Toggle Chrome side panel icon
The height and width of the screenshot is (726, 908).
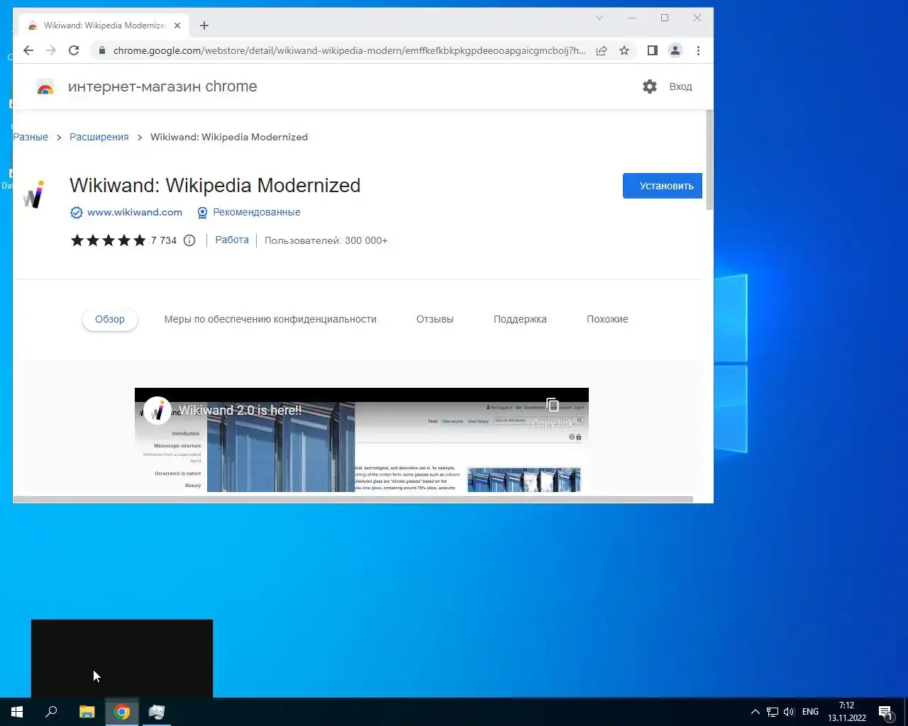pyautogui.click(x=653, y=50)
